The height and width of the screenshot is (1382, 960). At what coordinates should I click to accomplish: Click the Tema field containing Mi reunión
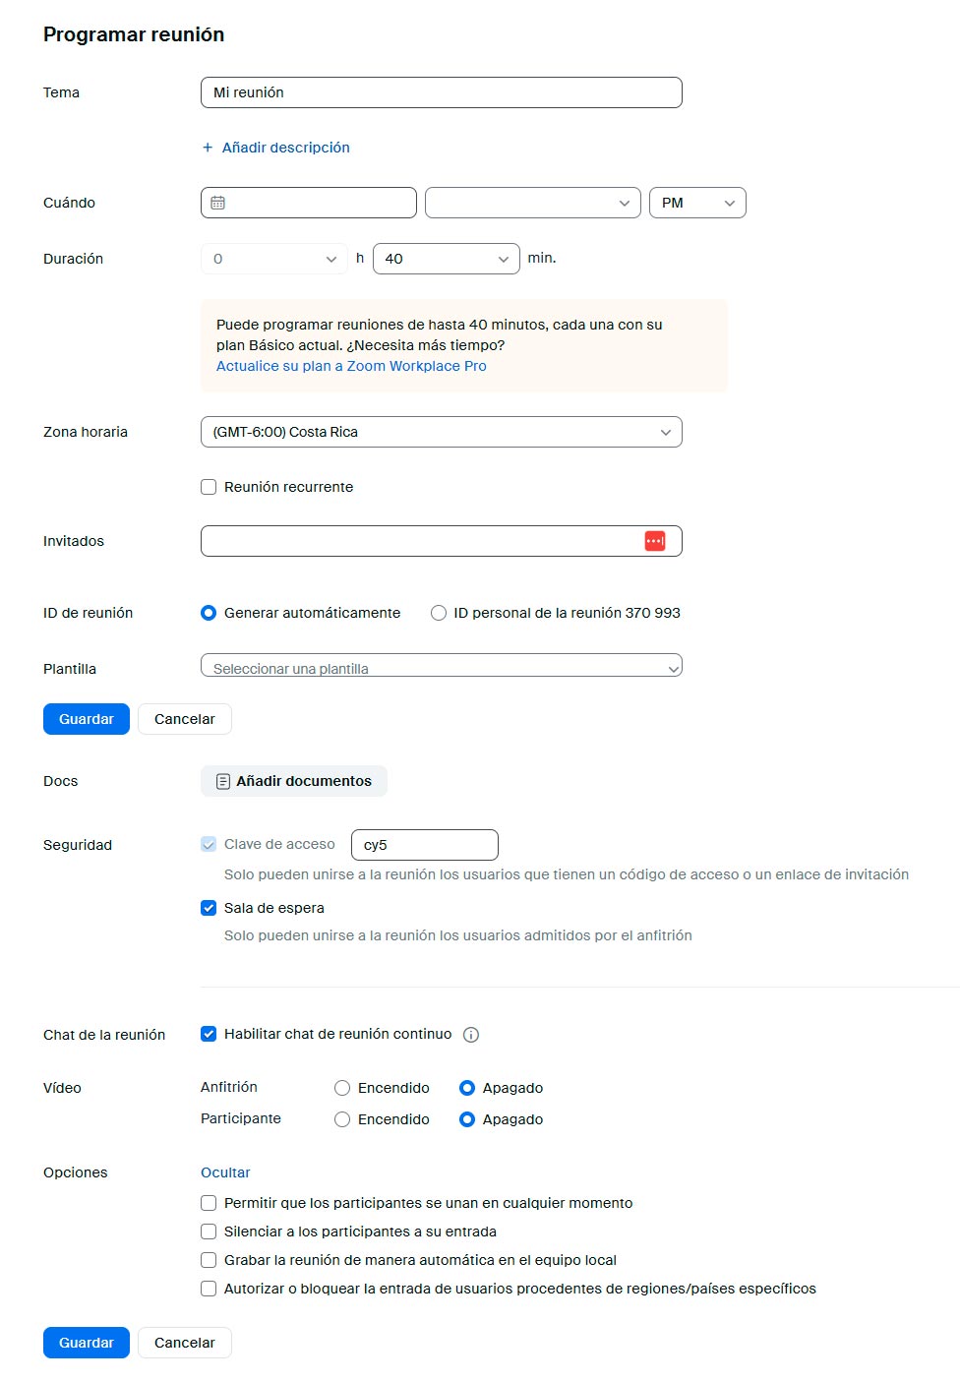pyautogui.click(x=441, y=92)
